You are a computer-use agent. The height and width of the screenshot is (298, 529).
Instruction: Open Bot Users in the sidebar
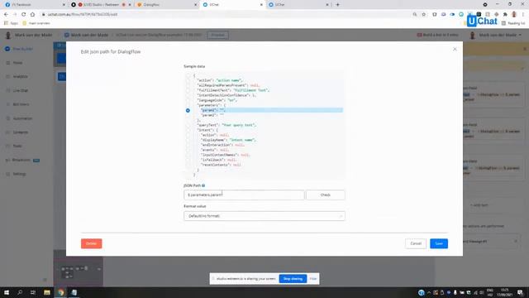click(x=17, y=104)
